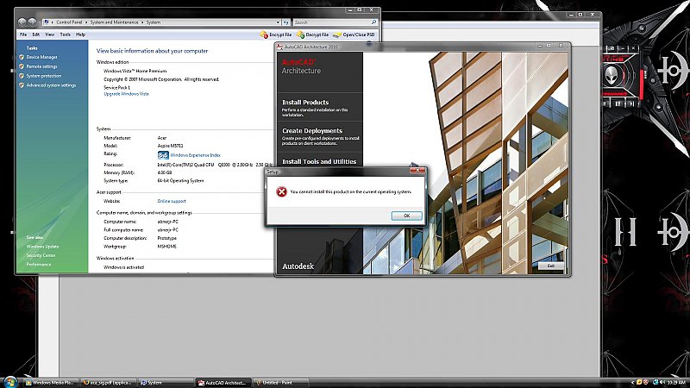Click the alien head logo on media gadget
This screenshot has height=388, width=690.
612,75
